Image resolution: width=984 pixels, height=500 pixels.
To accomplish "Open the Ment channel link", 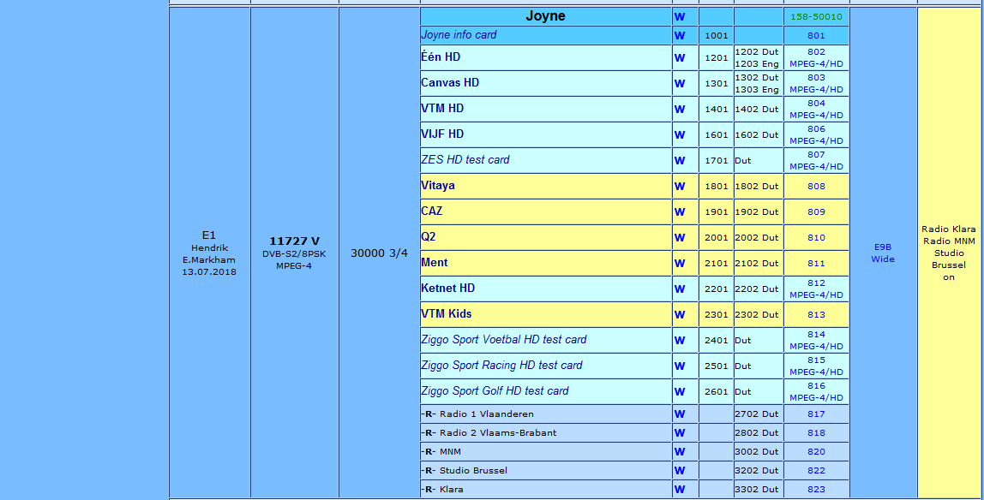I will coord(435,263).
